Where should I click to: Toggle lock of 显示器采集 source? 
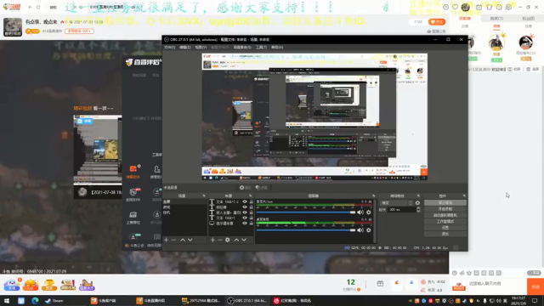pos(252,224)
